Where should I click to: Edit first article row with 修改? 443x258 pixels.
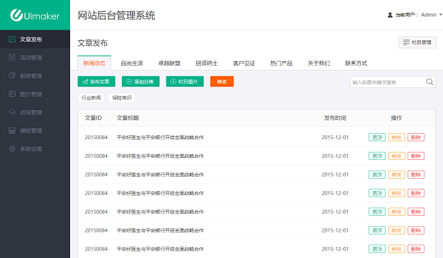click(397, 137)
